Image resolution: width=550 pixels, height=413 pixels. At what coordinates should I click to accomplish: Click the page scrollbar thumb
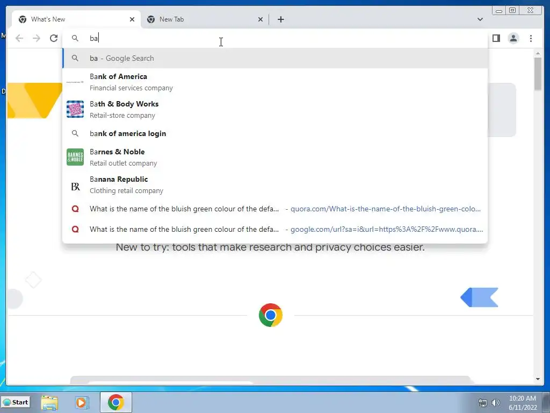pos(538,74)
